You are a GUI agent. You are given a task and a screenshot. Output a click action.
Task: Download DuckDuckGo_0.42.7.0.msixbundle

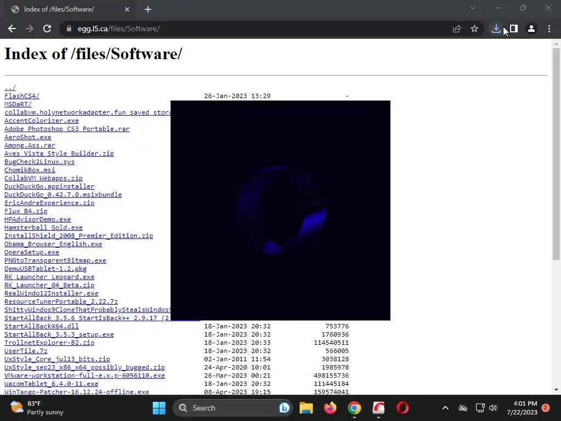tap(63, 195)
